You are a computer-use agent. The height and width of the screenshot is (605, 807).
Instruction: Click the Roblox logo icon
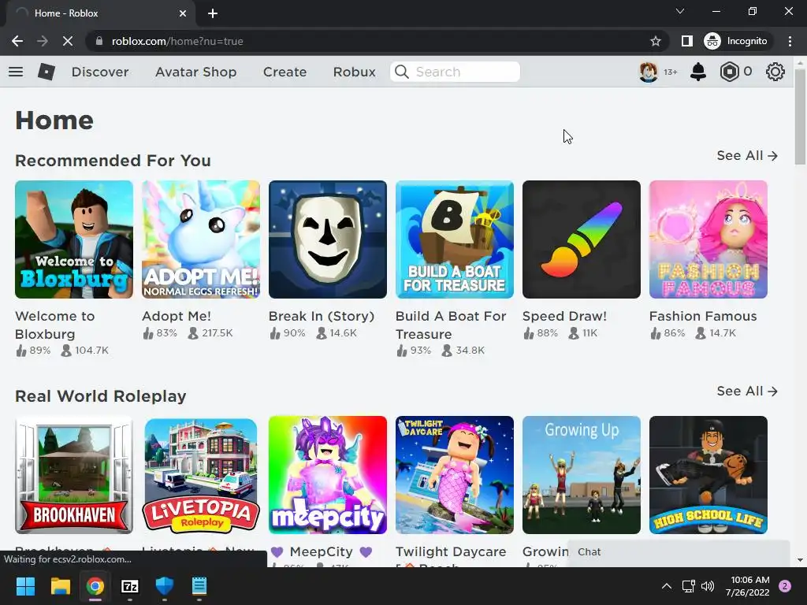[46, 72]
